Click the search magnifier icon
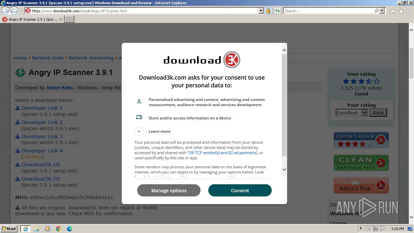This screenshot has width=414, height=233. (376, 11)
